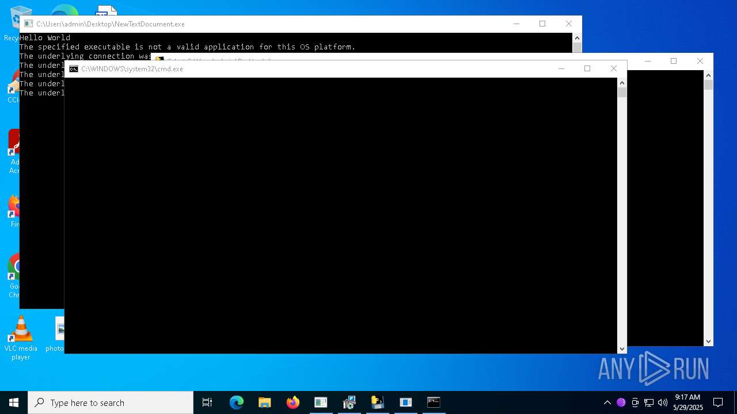Minimize the NewTextDocument.exe window

(x=516, y=24)
